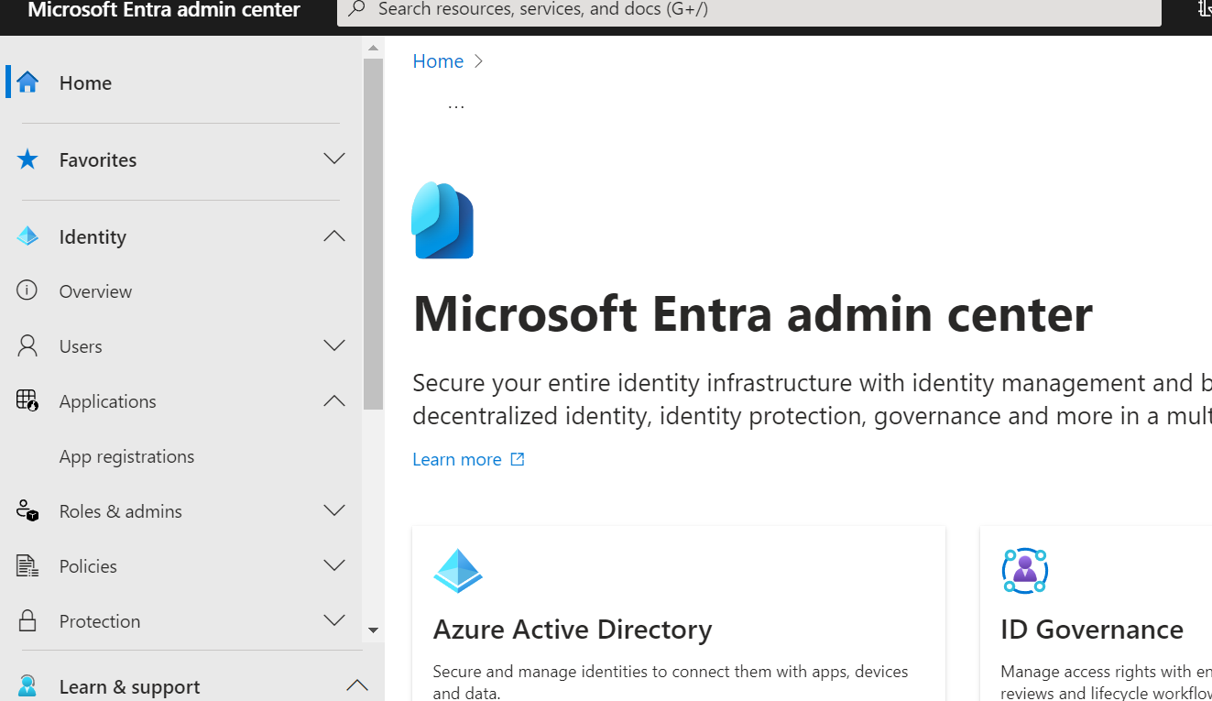Click the breadcrumb chevron after Home
The image size is (1212, 701).
coord(478,61)
